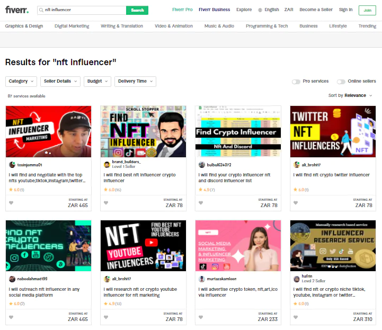Click star rating on tosinjemma01 gig
The image size is (382, 330).
[16, 190]
